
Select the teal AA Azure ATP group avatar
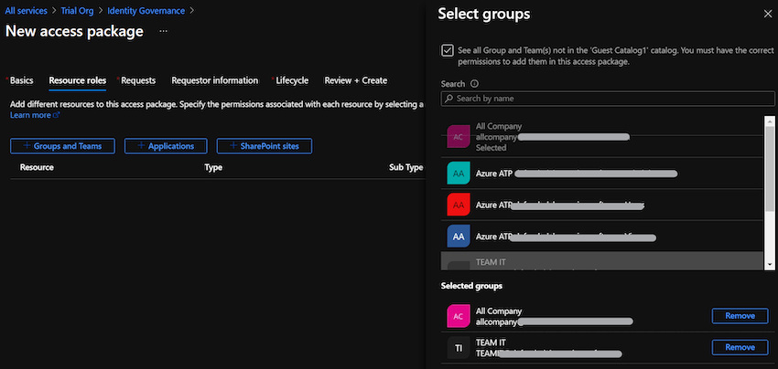click(x=459, y=173)
